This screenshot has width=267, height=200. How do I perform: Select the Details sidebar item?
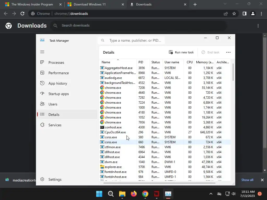(x=67, y=115)
